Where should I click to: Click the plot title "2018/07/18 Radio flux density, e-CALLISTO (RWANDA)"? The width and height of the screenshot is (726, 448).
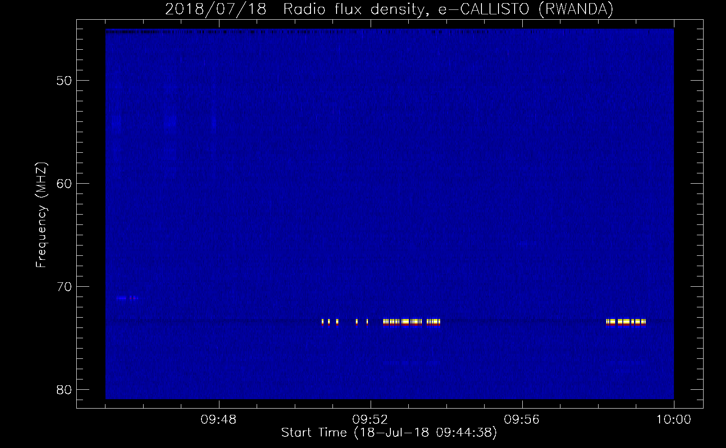[389, 9]
